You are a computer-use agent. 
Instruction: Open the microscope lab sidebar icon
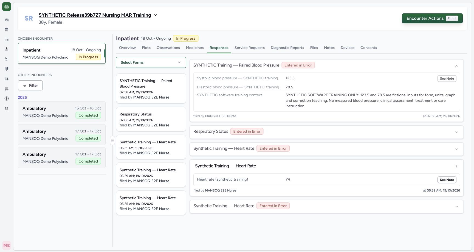click(7, 59)
